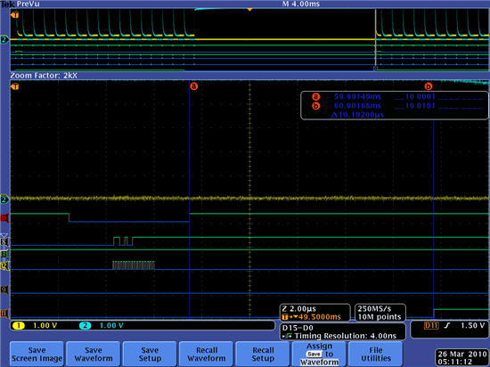490x367 pixels.
Task: Open File Utilities
Action: 376,354
